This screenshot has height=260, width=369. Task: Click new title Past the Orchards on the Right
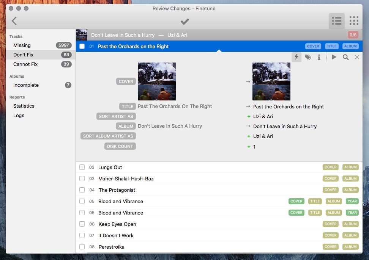pyautogui.click(x=289, y=107)
